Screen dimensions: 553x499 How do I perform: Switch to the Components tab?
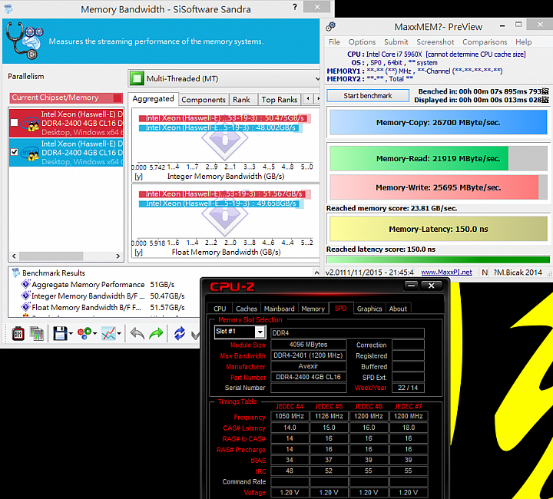tap(204, 100)
